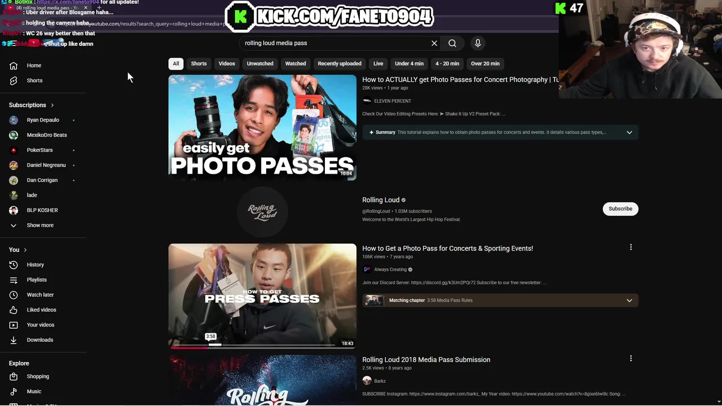Click the search magnifier icon
The width and height of the screenshot is (722, 406).
click(452, 43)
